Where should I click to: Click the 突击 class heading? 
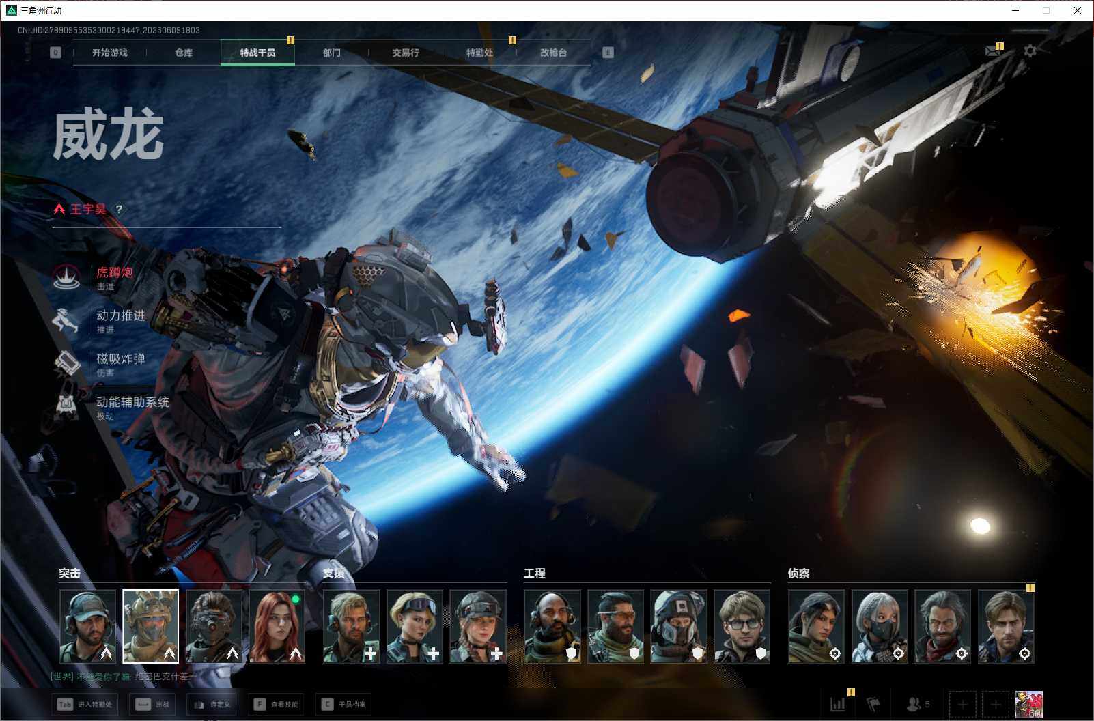click(x=70, y=574)
